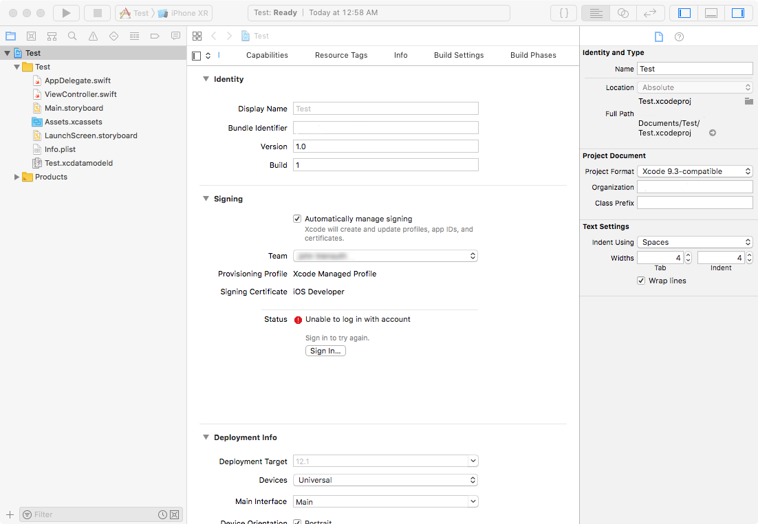Toggle the Inspectors panel visibility
758x524 pixels.
tap(738, 13)
